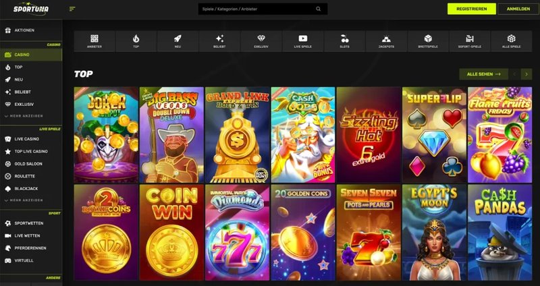Select the Top flame category tab
This screenshot has width=540, height=286.
(x=136, y=41)
